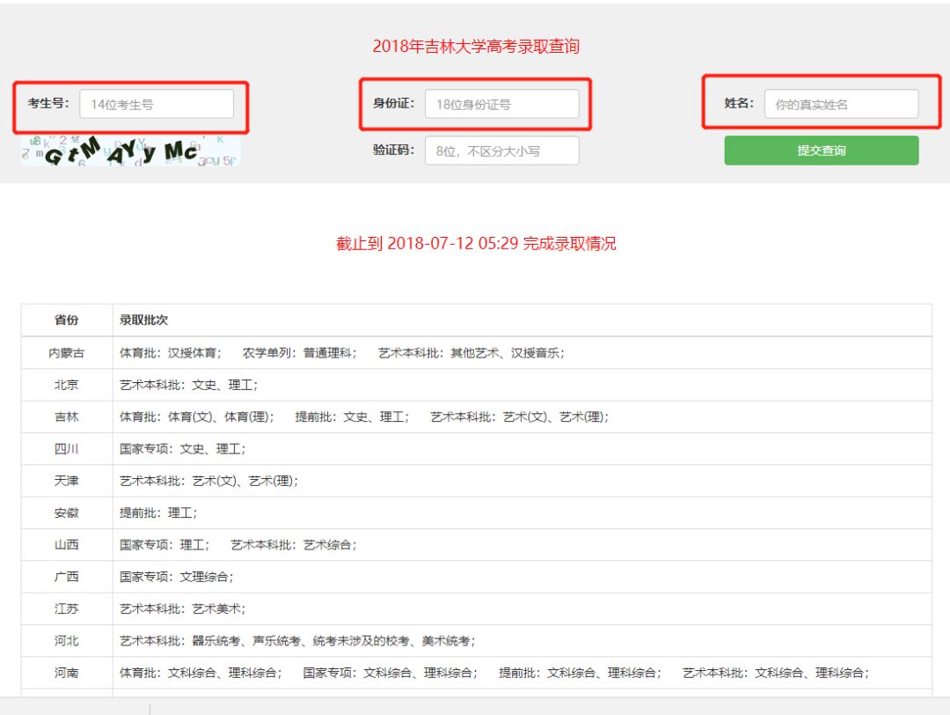Select the 吉林 province cell
Image resolution: width=950 pixels, height=715 pixels.
click(67, 417)
